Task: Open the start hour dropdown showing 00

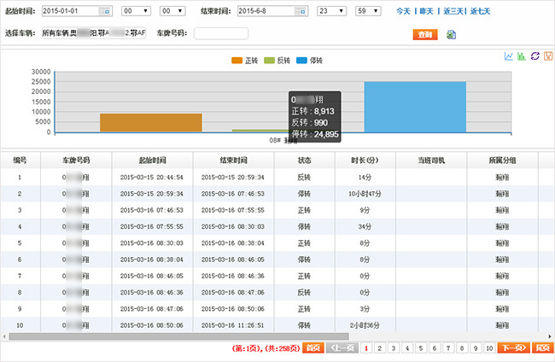Action: pyautogui.click(x=136, y=11)
